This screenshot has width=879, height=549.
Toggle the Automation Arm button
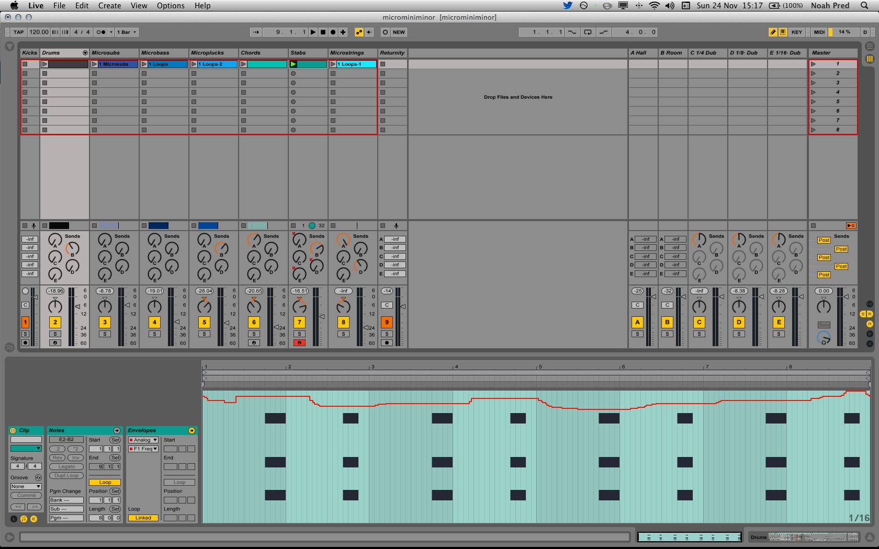point(359,32)
